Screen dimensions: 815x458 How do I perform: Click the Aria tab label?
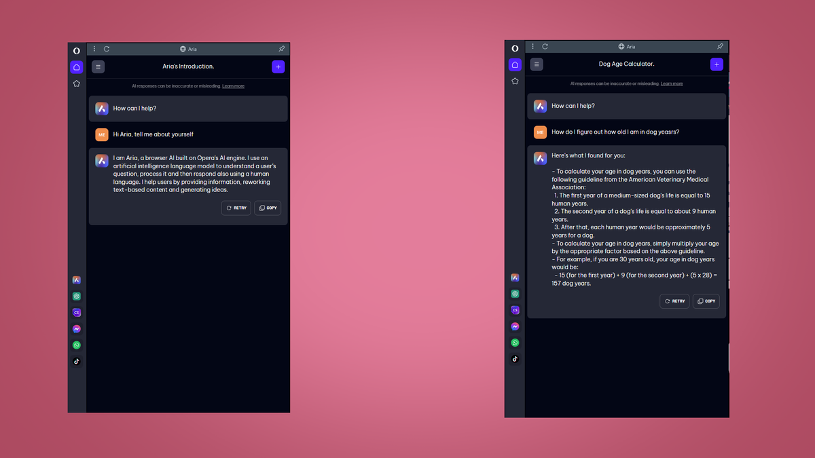pos(188,48)
